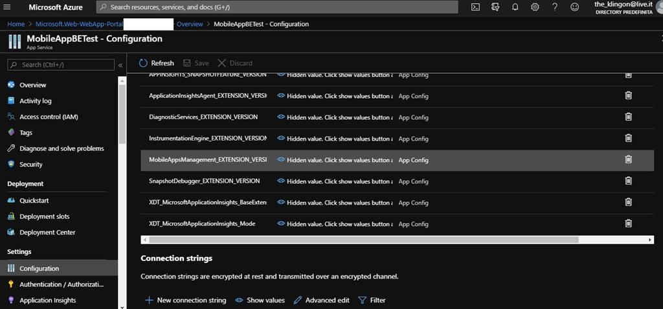Click the Save toolbar button
This screenshot has width=663, height=309.
pyautogui.click(x=196, y=63)
